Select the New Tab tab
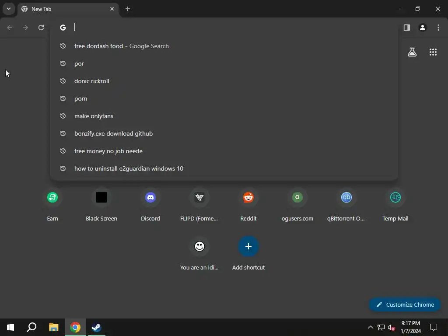This screenshot has height=336, width=448. 69,9
